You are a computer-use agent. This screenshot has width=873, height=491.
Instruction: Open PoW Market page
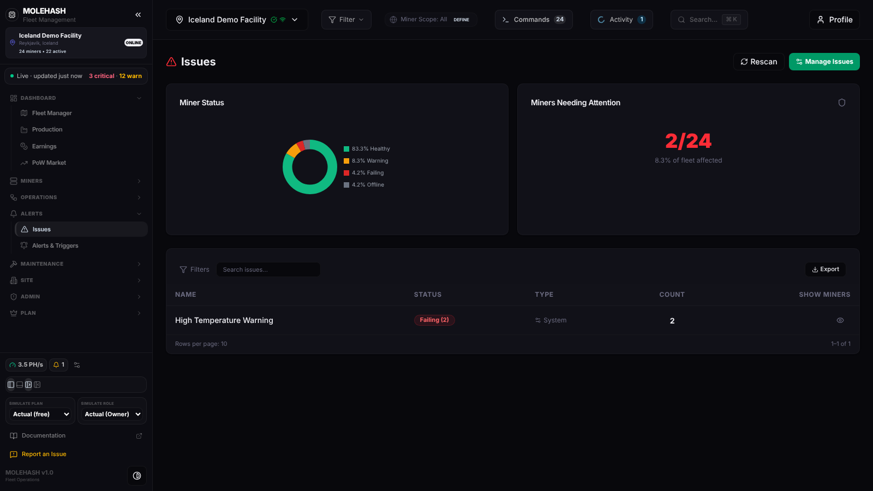(x=49, y=163)
